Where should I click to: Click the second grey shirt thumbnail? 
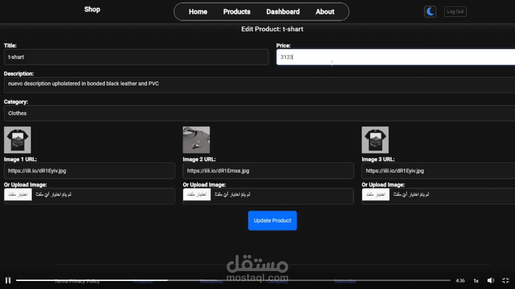tap(196, 140)
